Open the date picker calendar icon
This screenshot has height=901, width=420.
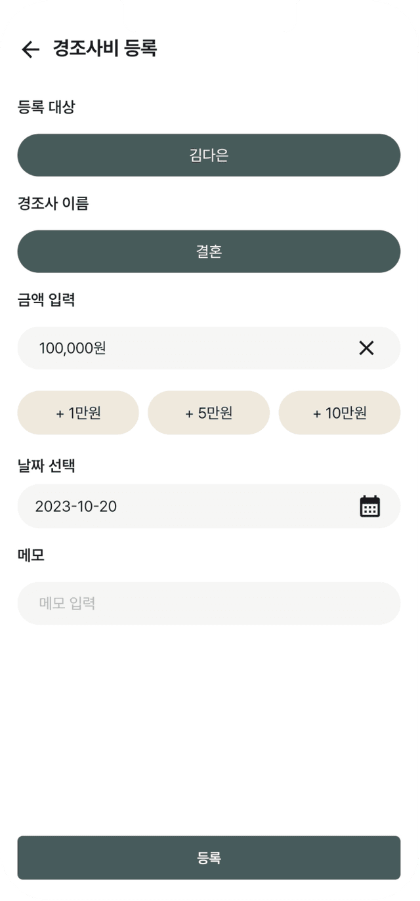click(x=370, y=507)
